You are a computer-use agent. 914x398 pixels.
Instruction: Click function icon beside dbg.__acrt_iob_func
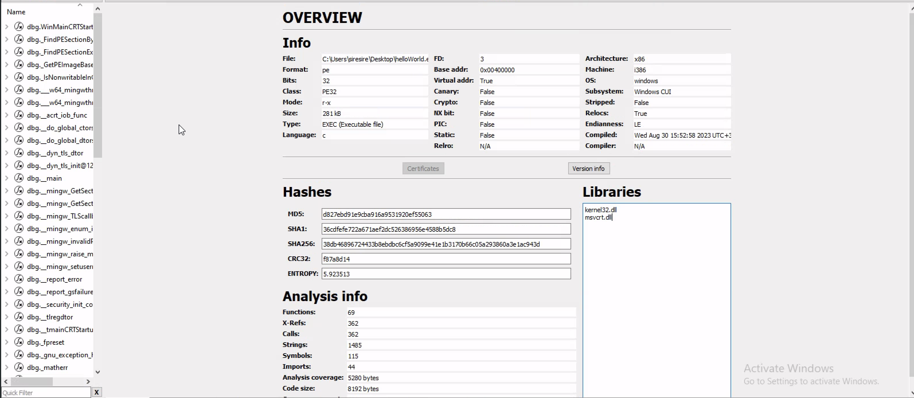click(19, 115)
